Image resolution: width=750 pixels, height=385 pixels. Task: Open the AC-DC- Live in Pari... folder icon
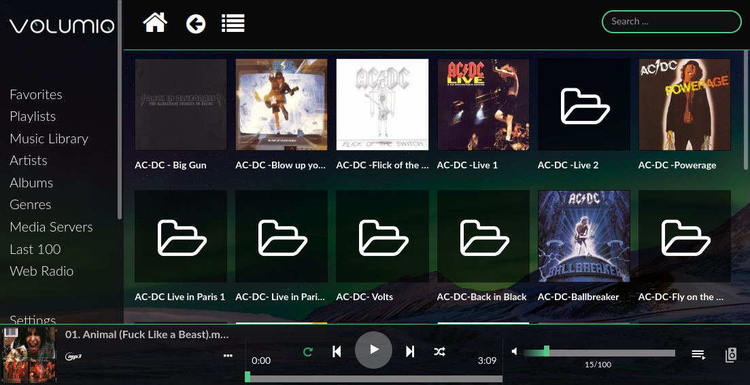(282, 236)
